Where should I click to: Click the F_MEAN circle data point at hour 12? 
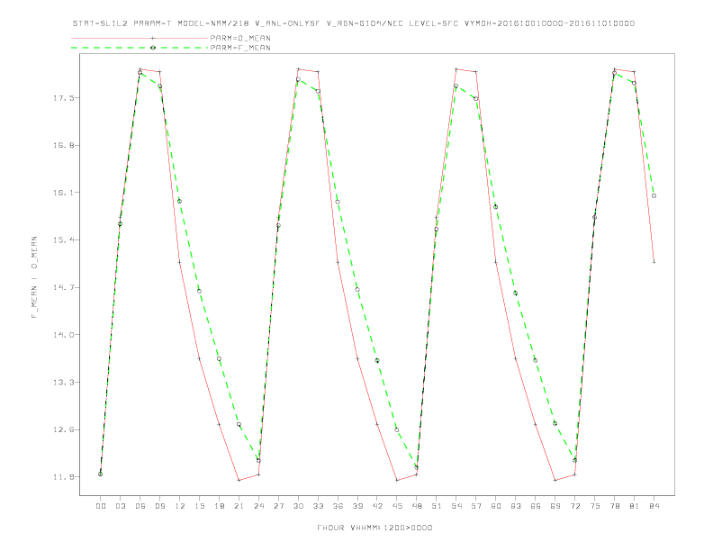point(180,201)
